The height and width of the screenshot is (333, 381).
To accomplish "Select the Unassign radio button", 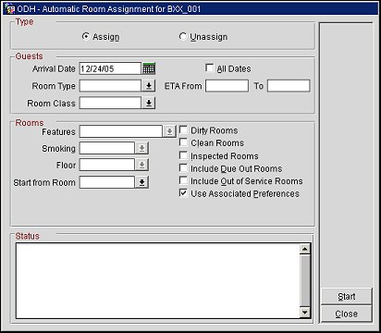I will pos(183,36).
